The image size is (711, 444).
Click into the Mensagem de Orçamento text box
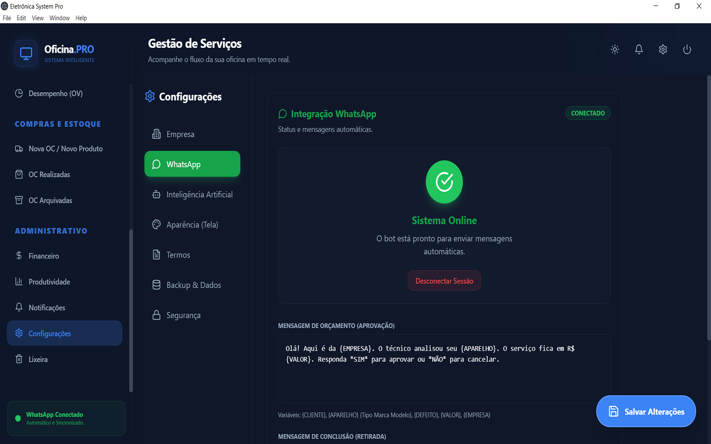[444, 369]
